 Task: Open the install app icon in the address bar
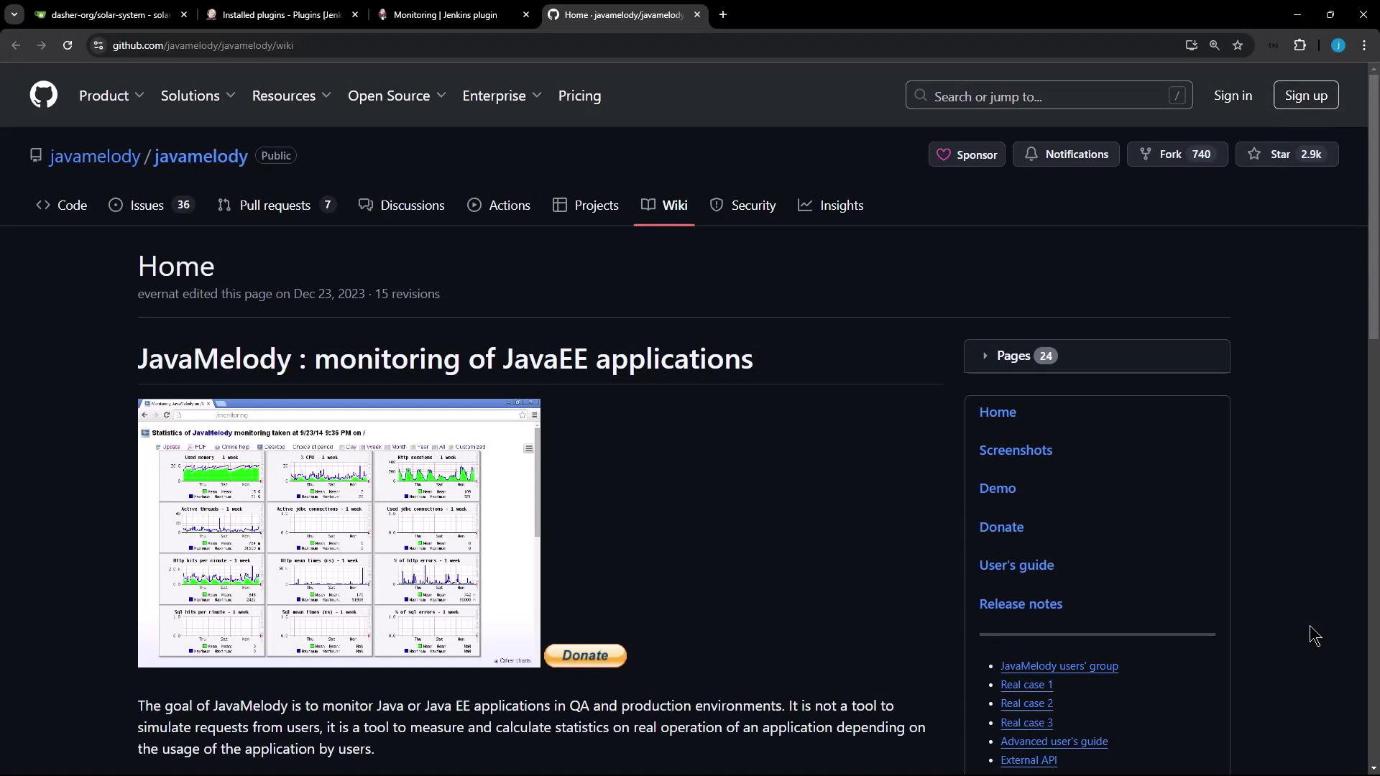[1191, 45]
